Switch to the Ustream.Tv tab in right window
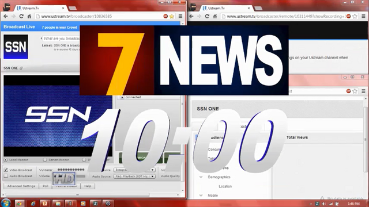This screenshot has width=369, height=207. 226,8
